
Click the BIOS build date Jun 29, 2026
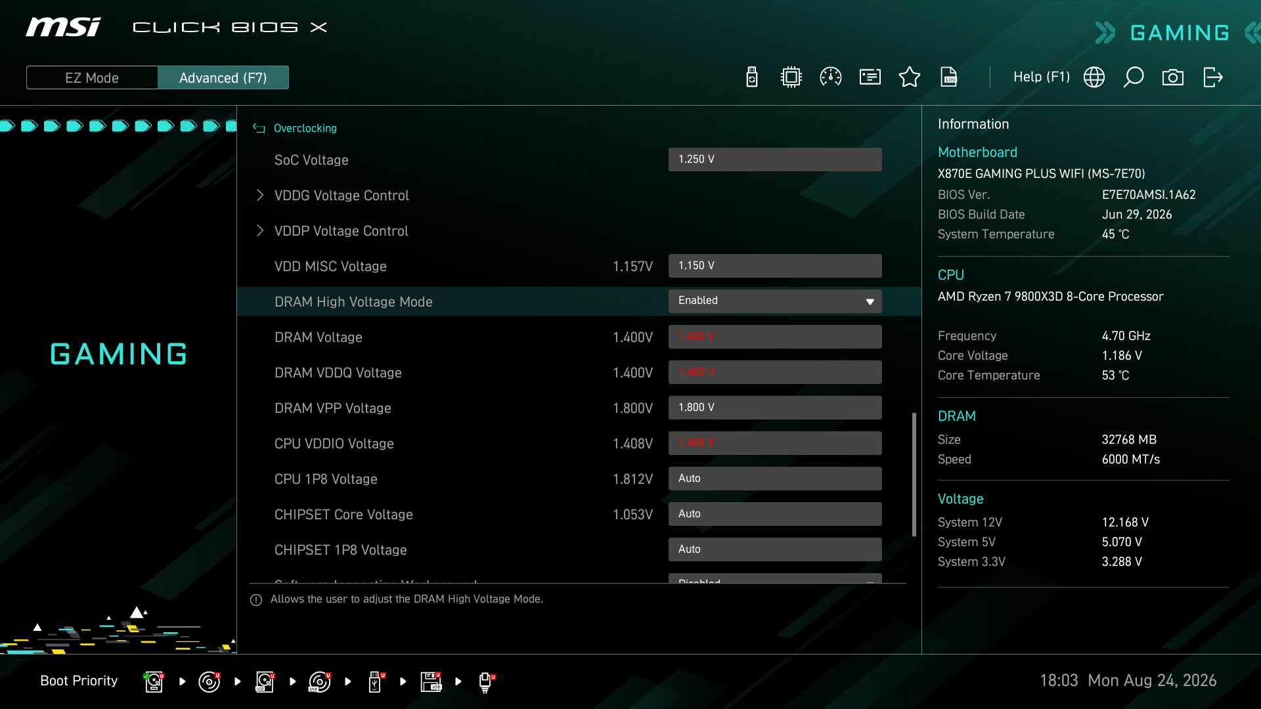(1137, 215)
